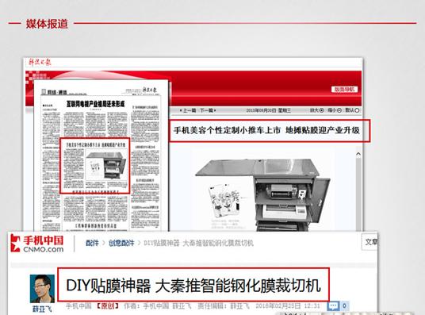Go to 下一篇 next article
Viewport: 425px width, 315px height.
coord(208,110)
